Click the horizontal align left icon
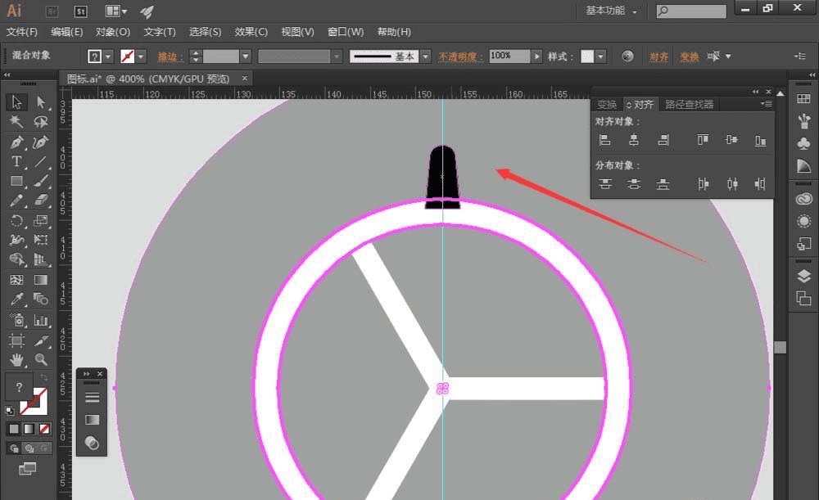 [605, 140]
